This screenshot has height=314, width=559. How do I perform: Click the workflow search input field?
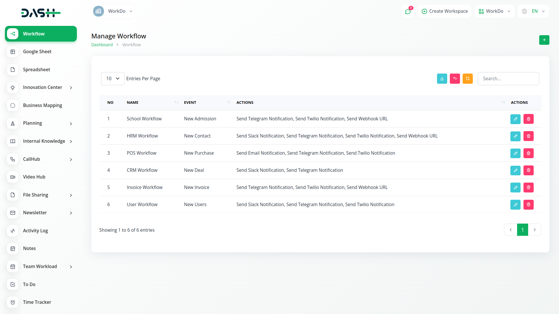click(508, 78)
